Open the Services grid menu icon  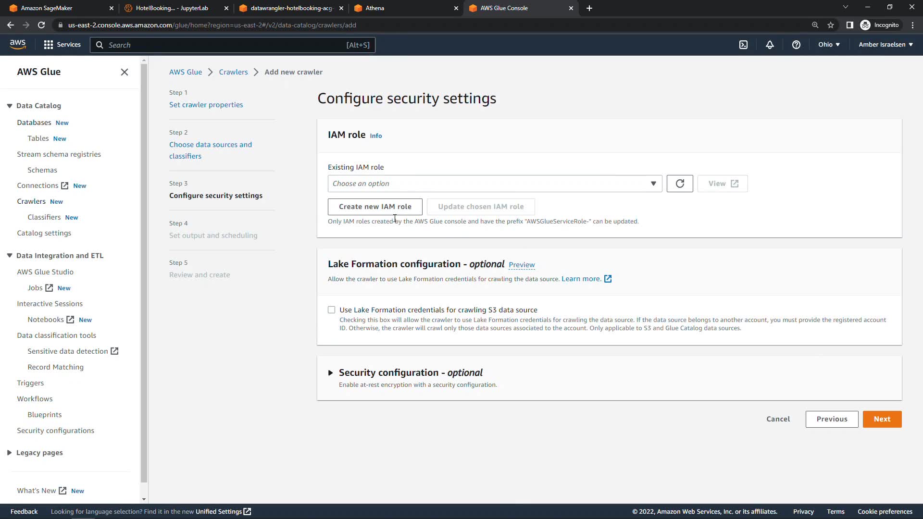[49, 45]
